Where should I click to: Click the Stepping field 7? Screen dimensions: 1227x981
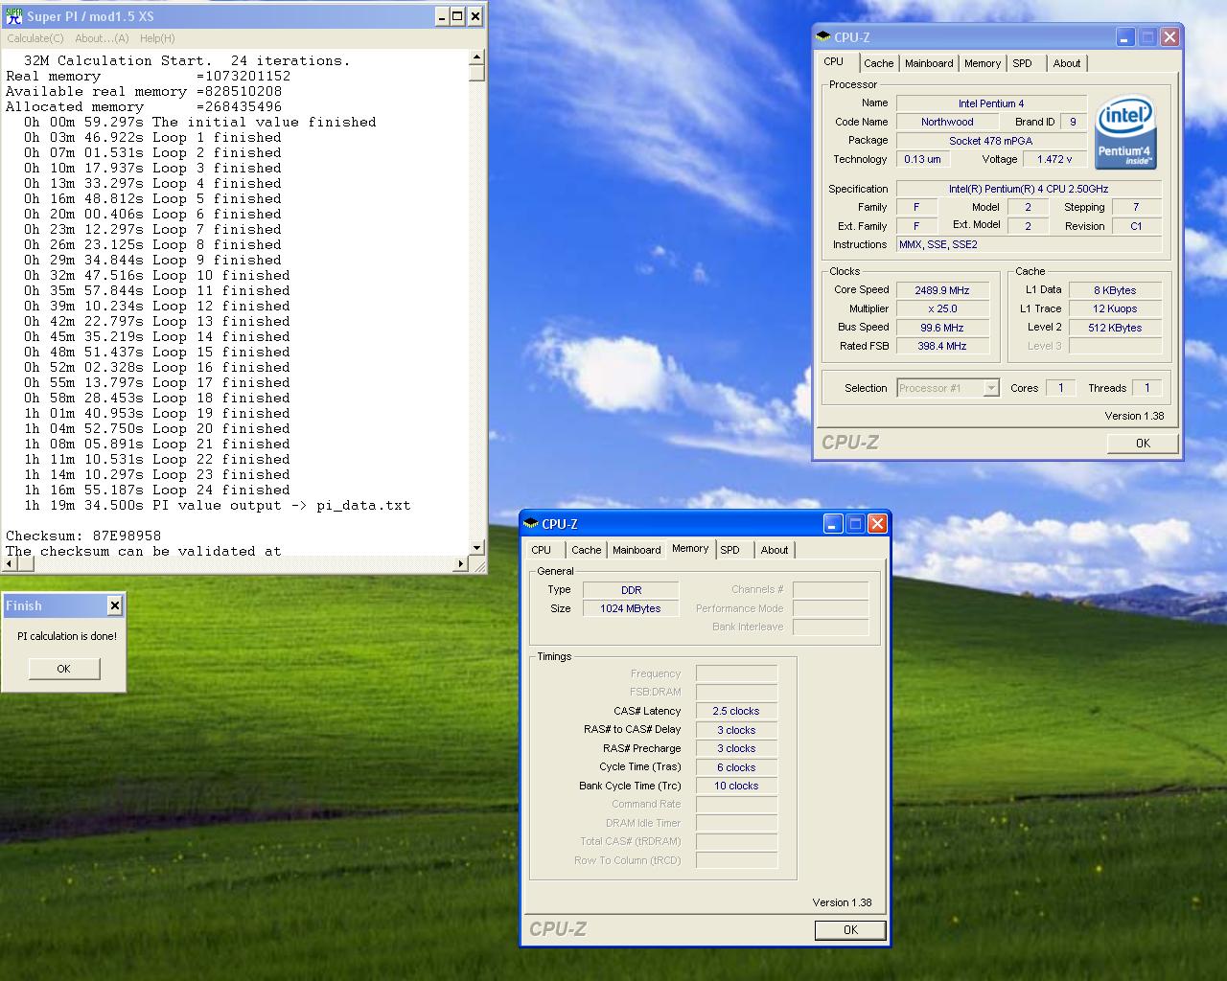1136,207
